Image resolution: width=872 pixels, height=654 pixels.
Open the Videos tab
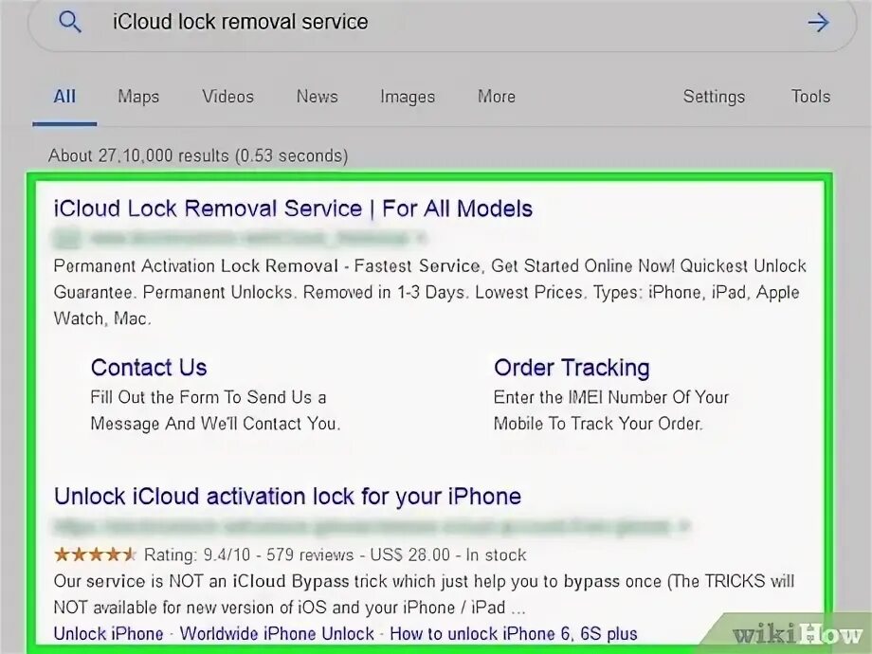click(228, 97)
